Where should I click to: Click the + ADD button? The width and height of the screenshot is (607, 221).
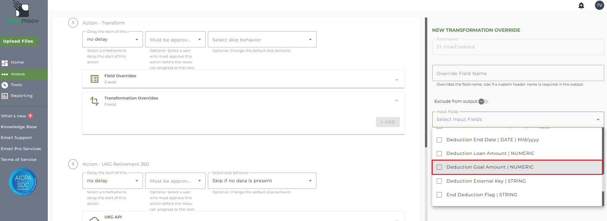click(388, 122)
